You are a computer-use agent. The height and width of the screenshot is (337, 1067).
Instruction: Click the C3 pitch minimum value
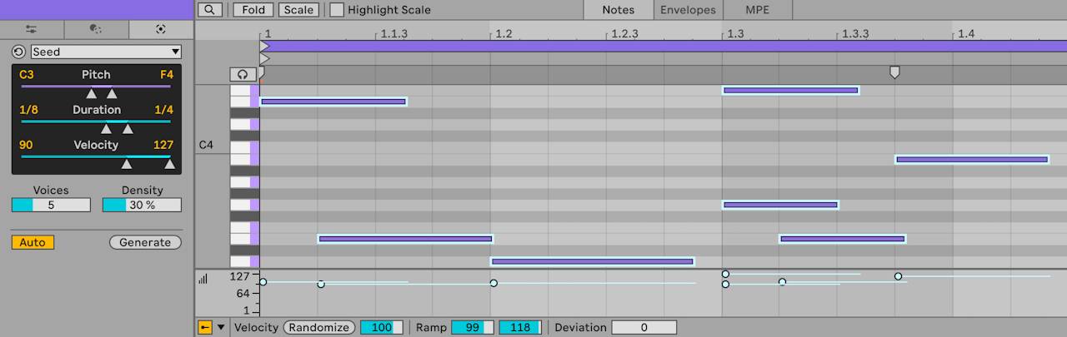pos(27,75)
